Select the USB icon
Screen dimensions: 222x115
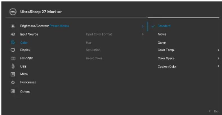point(13,66)
